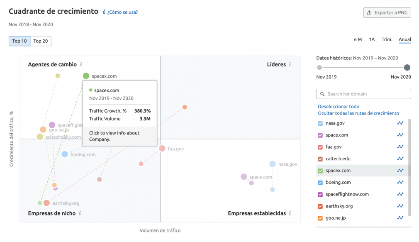This screenshot has width=419, height=242.
Task: Click info icon next to Empresas establecidas
Action: coord(290,213)
